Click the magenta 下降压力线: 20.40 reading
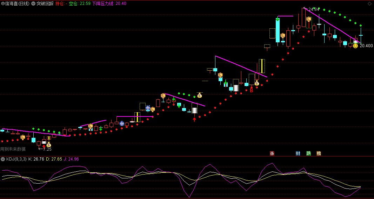 click(109, 3)
